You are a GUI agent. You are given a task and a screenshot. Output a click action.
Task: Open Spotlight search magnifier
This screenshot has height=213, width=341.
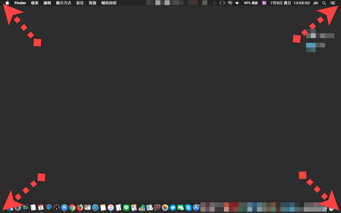[324, 3]
